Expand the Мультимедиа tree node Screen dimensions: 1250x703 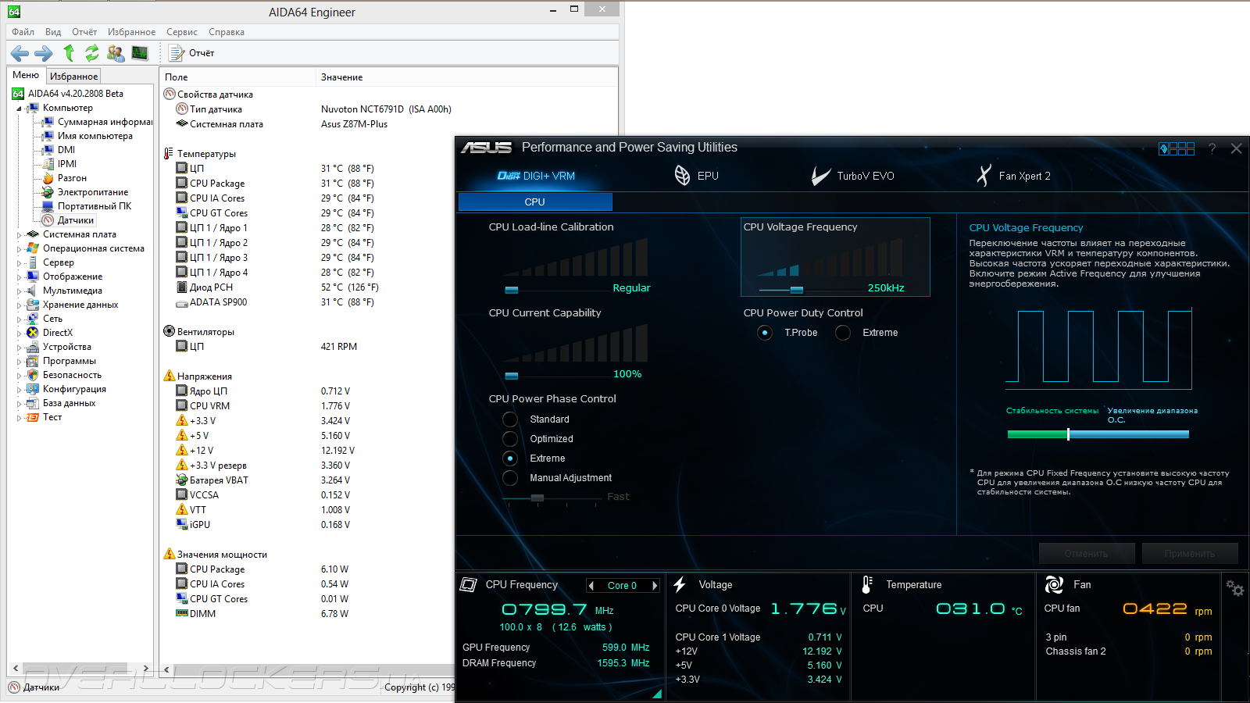pyautogui.click(x=19, y=291)
